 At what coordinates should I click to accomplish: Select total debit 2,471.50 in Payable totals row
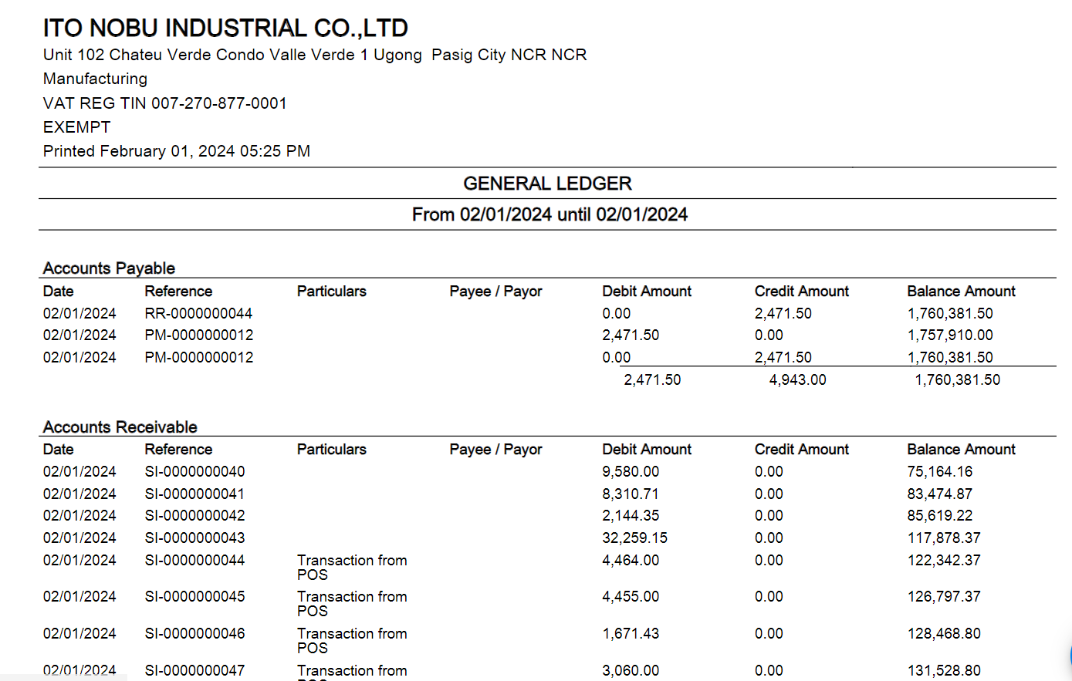(x=652, y=380)
